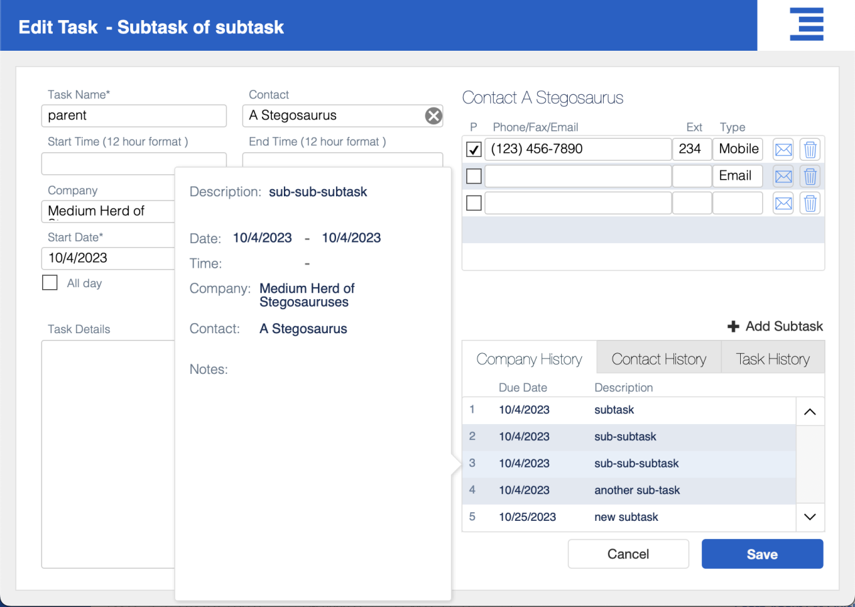Click the history list scrollbar track
Viewport: 855px width, 607px height.
(810, 464)
